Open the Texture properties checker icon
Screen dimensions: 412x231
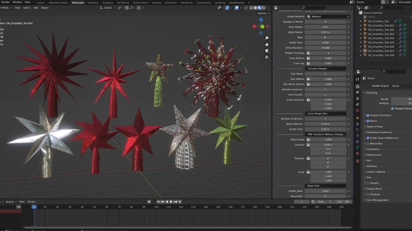point(357,161)
